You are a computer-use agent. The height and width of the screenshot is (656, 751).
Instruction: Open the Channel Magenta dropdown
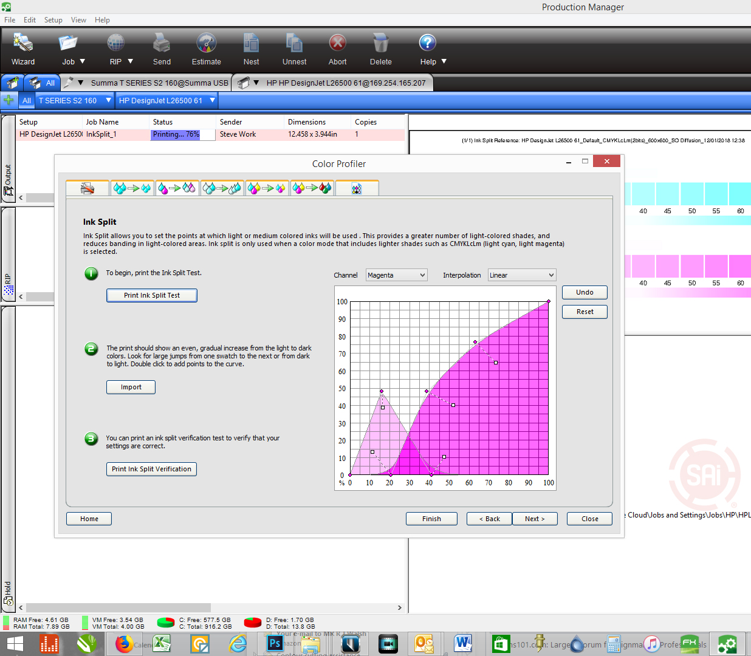[397, 275]
